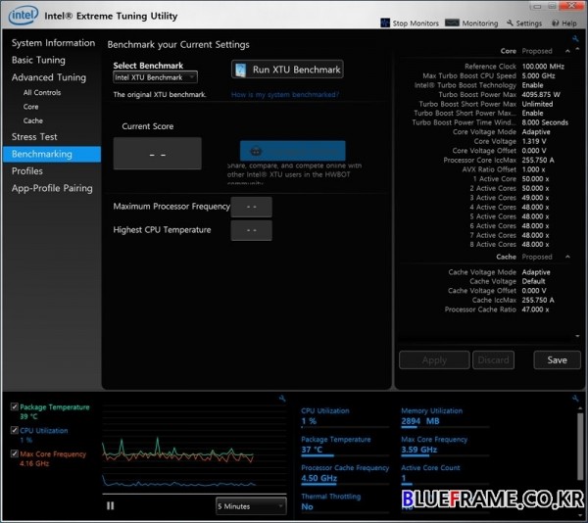Pause the monitoring graph
Screen dimensions: 588x523
[x=110, y=505]
